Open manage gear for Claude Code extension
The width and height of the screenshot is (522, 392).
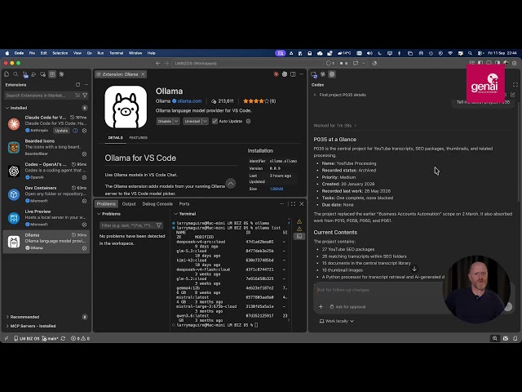click(x=84, y=131)
